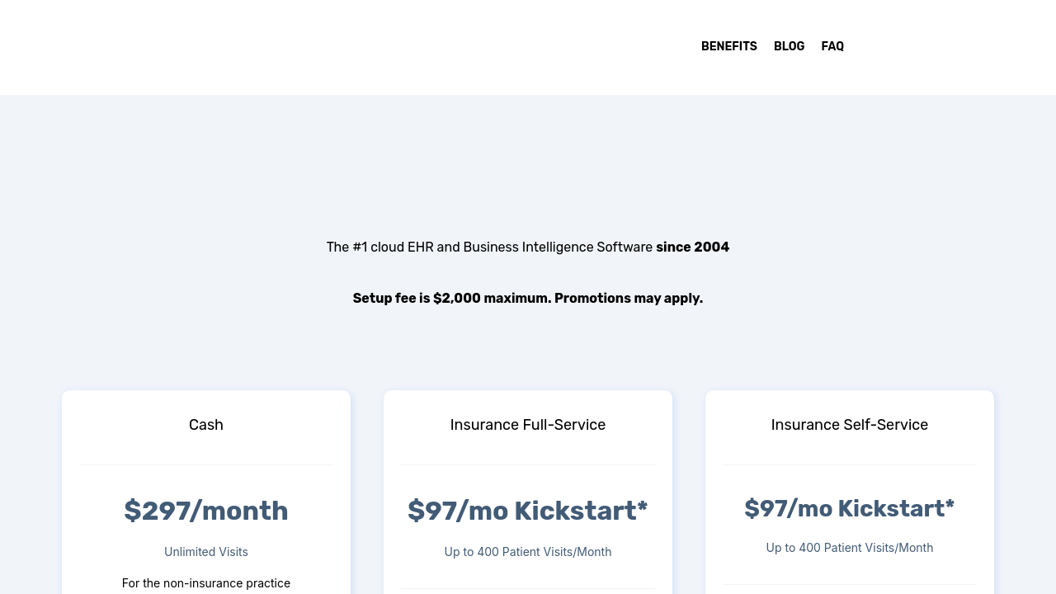Click the Self-Service $97/mo Kickstart price
1056x594 pixels.
850,508
